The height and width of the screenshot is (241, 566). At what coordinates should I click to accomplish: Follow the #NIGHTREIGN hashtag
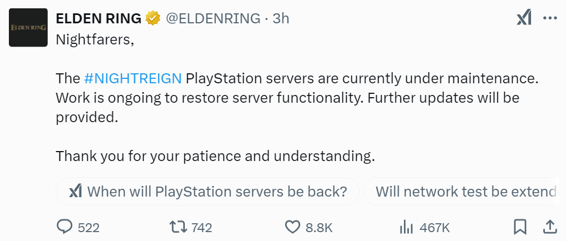[133, 78]
